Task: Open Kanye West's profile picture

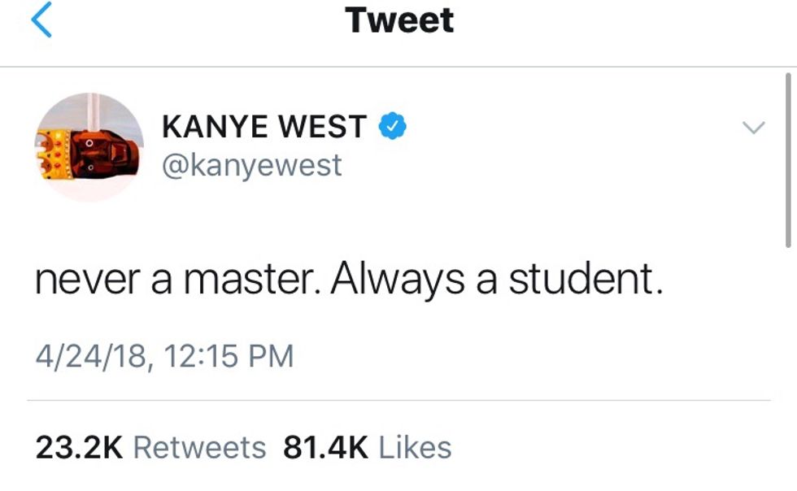Action: (x=89, y=147)
